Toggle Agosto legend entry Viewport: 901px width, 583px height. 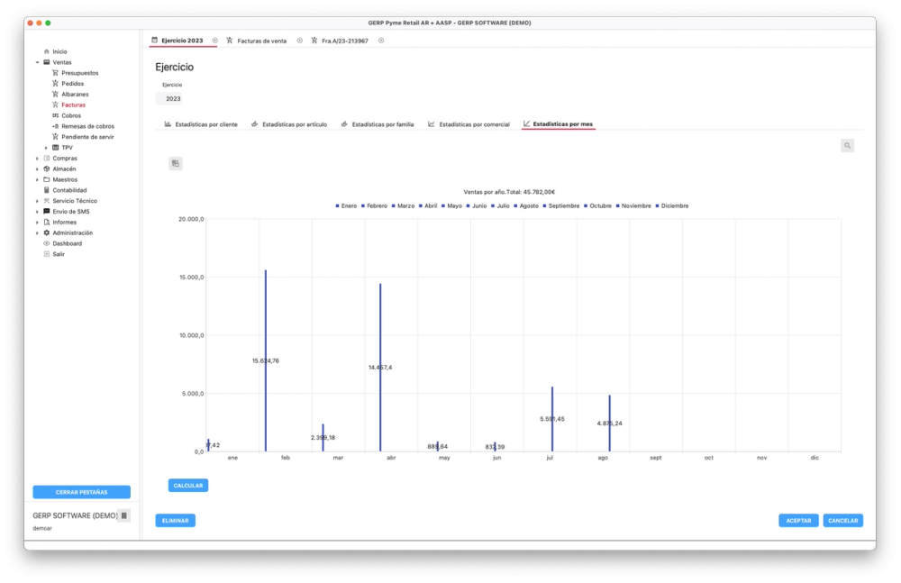pyautogui.click(x=526, y=205)
